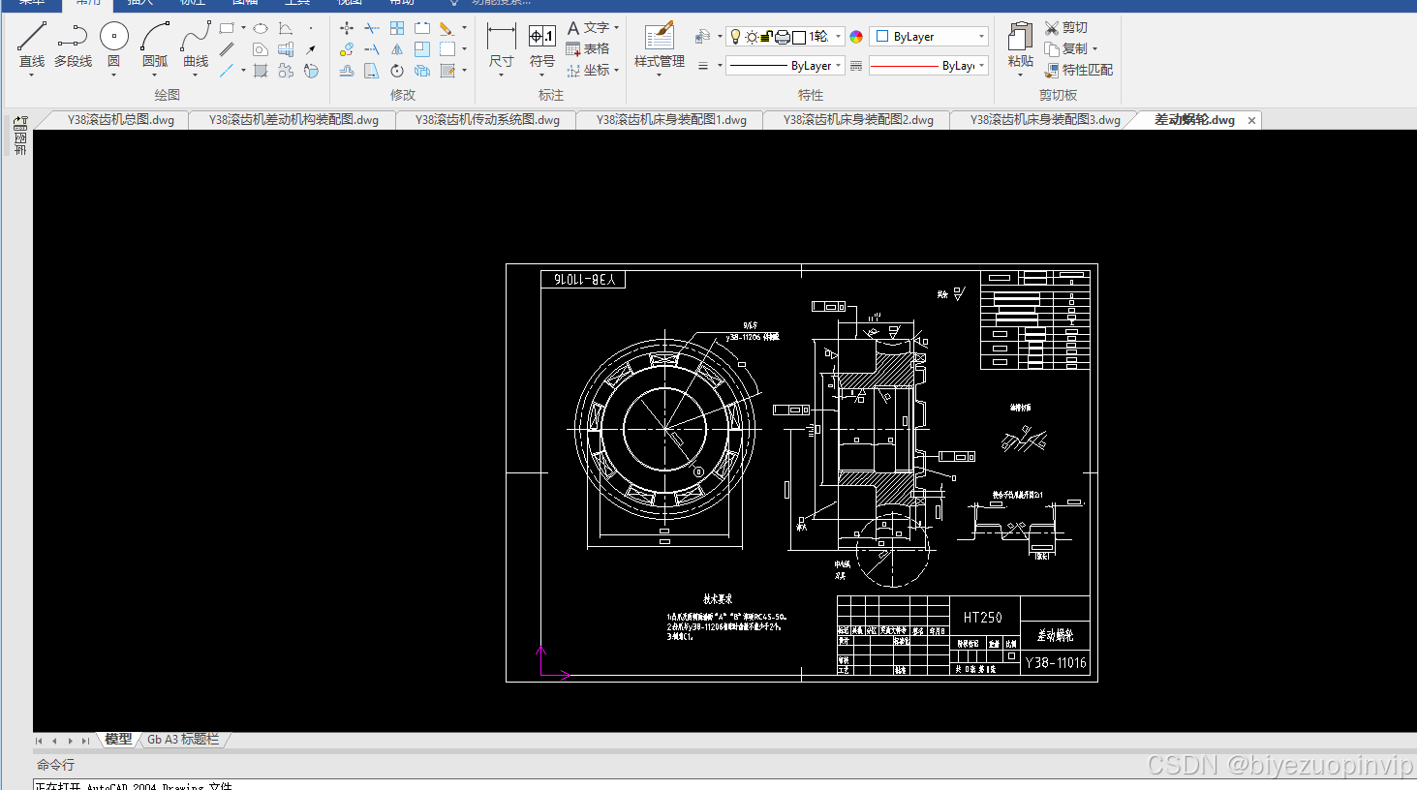The image size is (1417, 790).
Task: Go to first layout tab arrow
Action: pos(39,741)
